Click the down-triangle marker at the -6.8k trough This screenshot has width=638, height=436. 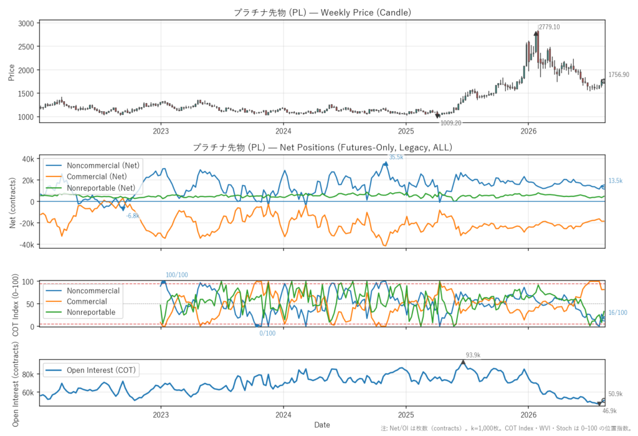tap(123, 208)
